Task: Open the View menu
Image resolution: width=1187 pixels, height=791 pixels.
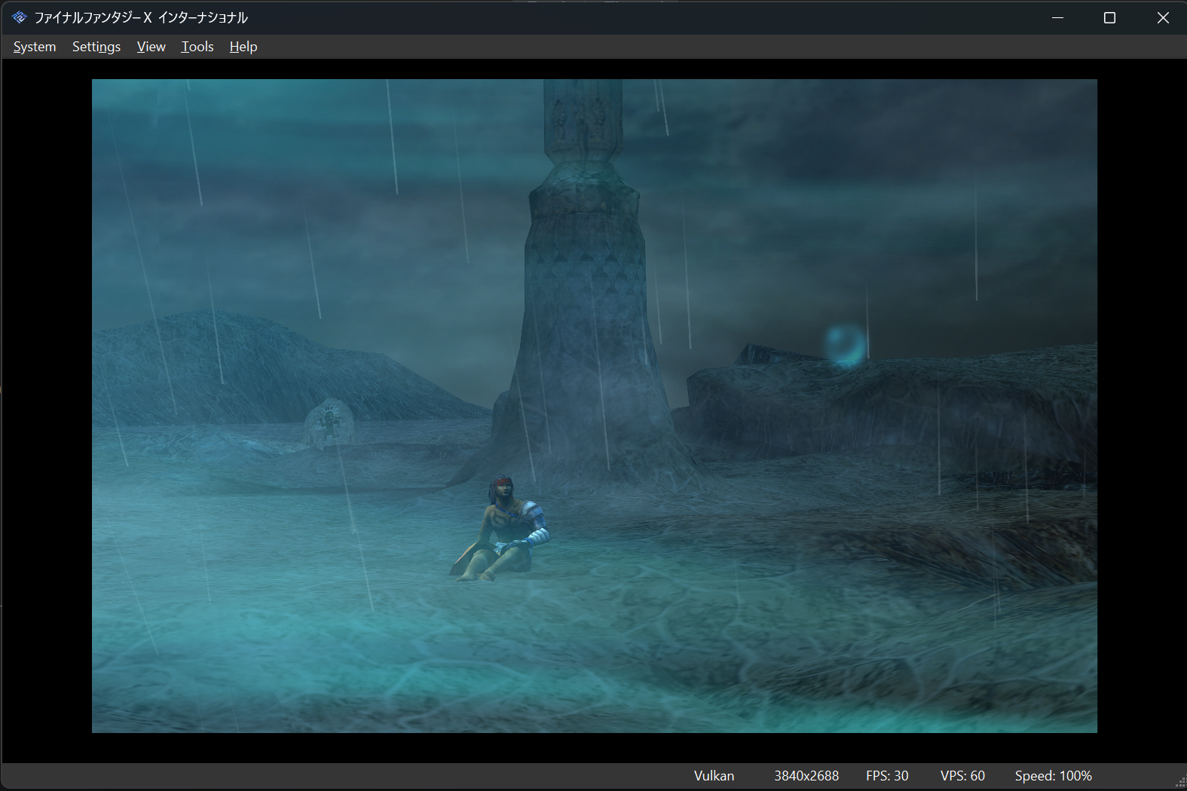Action: (x=151, y=47)
